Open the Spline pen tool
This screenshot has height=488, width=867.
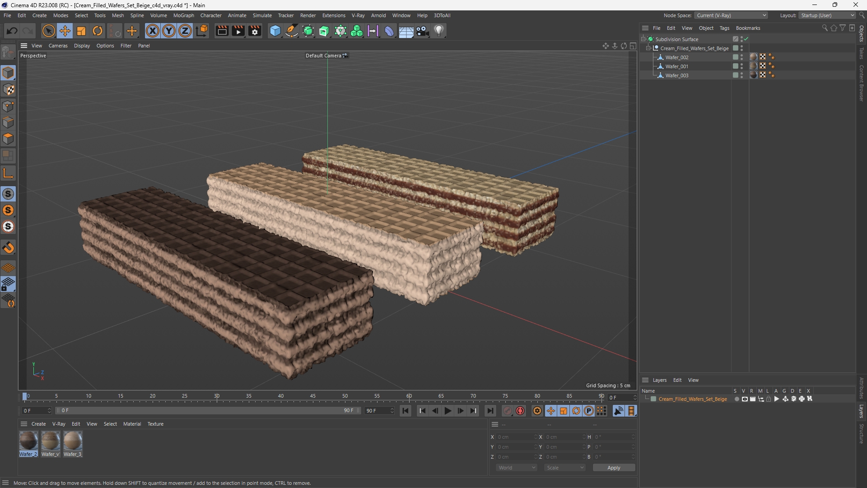pyautogui.click(x=292, y=31)
